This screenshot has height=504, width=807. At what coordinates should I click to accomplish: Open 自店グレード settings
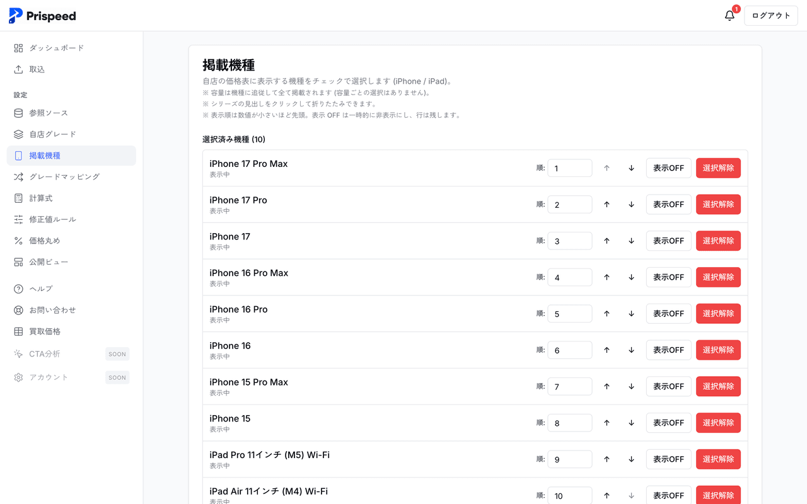(71, 134)
